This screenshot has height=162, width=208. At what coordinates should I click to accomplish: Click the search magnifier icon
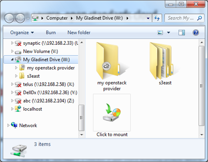(200, 18)
